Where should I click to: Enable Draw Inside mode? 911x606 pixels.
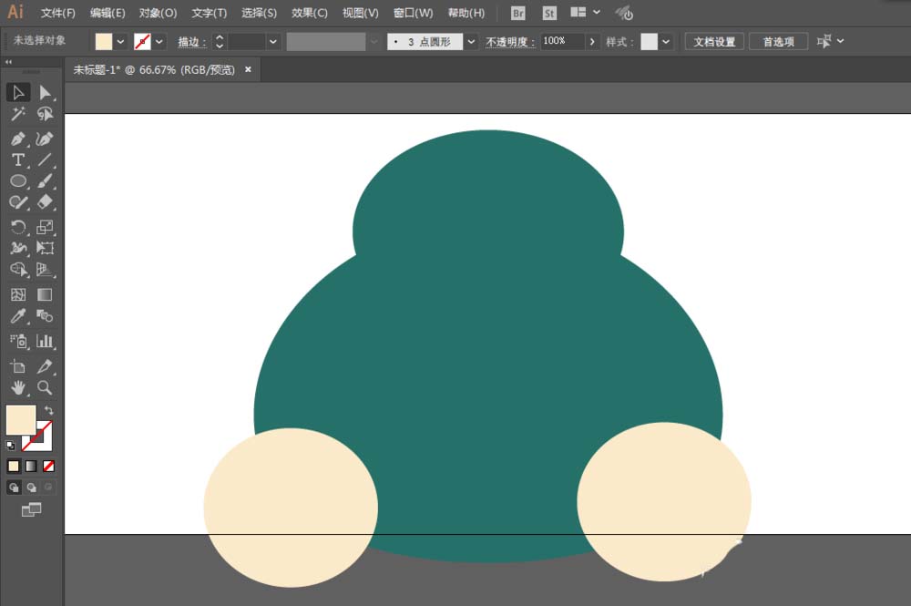[x=49, y=488]
